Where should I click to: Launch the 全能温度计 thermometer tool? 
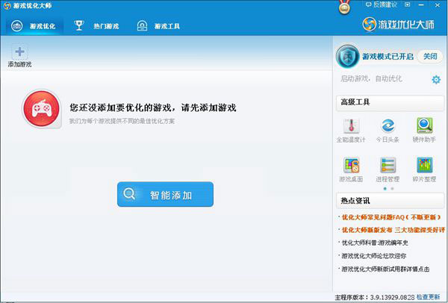point(351,130)
